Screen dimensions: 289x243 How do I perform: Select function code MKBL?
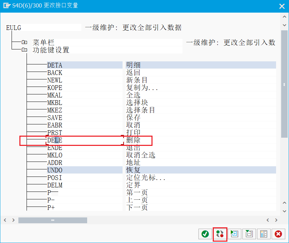coord(55,103)
